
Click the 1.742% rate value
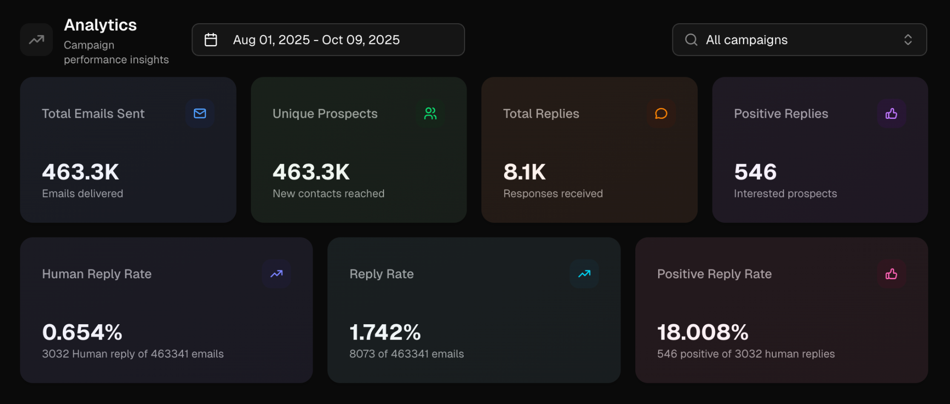coord(385,332)
